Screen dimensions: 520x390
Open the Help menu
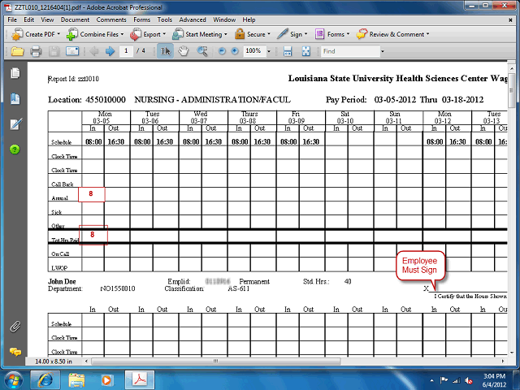click(x=249, y=19)
